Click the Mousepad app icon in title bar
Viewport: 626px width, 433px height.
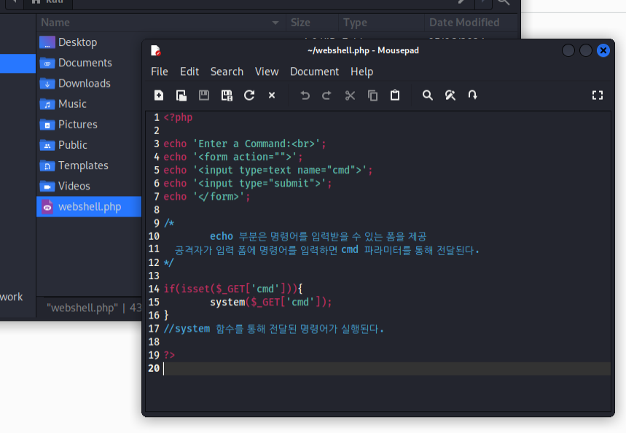pos(156,50)
